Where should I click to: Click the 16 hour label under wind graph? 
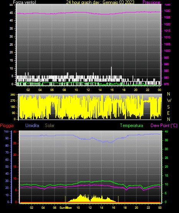coord(112,90)
